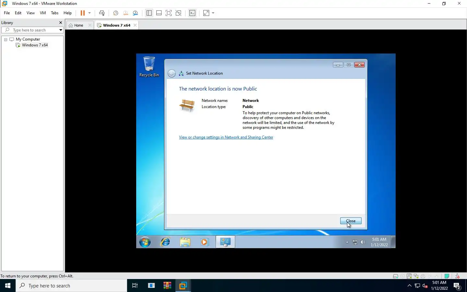Open the Windows 7 Start menu orb
Image resolution: width=467 pixels, height=292 pixels.
(x=145, y=242)
